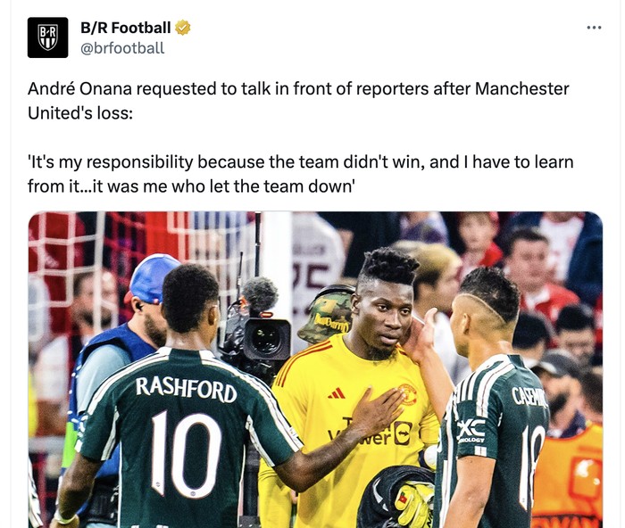
Task: Click the 'It's my responsibility' quote paragraph
Action: click(301, 174)
